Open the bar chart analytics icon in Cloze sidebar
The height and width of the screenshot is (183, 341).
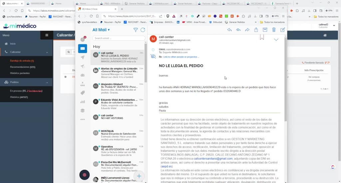83,101
